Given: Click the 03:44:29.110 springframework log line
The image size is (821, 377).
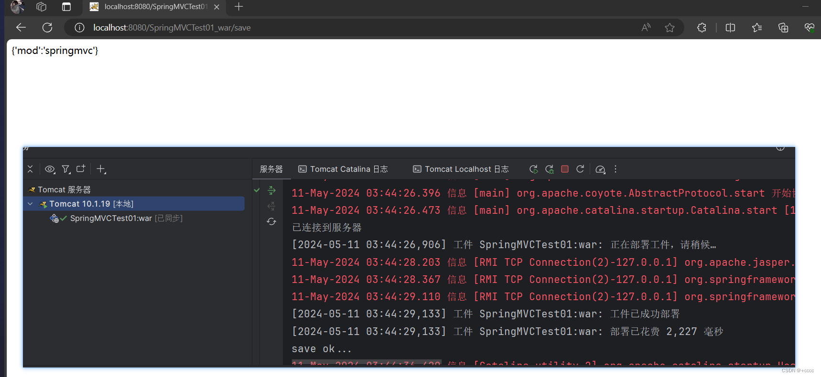Looking at the screenshot, I should (x=543, y=297).
